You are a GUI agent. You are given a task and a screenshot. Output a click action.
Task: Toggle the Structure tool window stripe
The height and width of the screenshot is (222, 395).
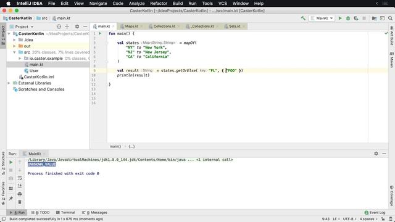click(3, 163)
